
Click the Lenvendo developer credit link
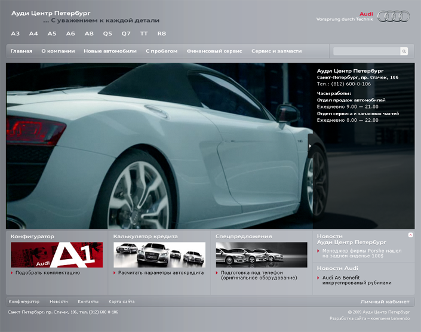(x=370, y=319)
